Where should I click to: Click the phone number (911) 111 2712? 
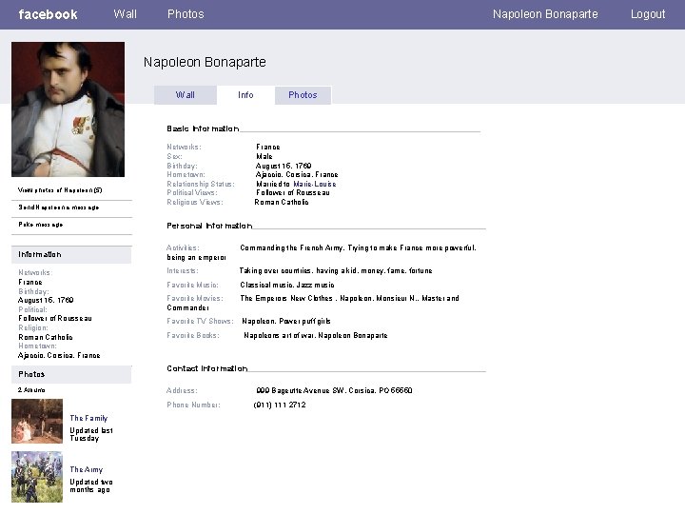(x=280, y=405)
